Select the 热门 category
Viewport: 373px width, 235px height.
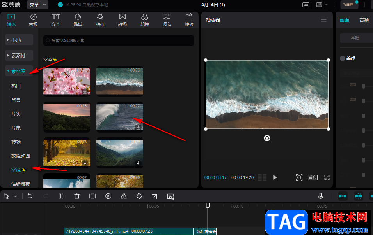tap(16, 86)
